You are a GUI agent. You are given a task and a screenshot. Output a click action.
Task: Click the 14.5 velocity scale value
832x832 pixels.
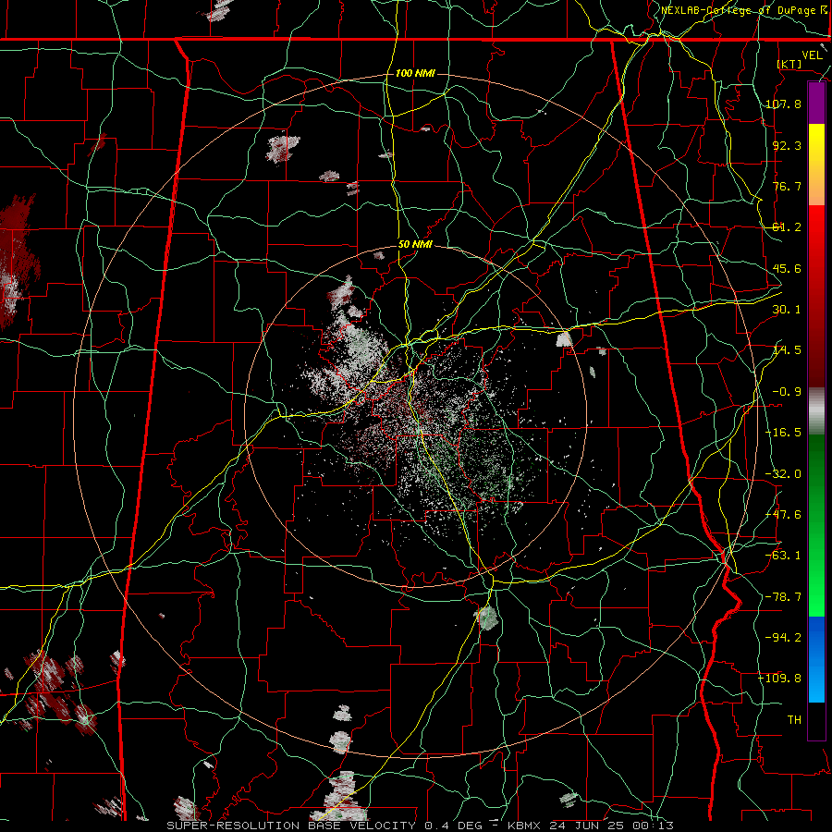[x=787, y=350]
